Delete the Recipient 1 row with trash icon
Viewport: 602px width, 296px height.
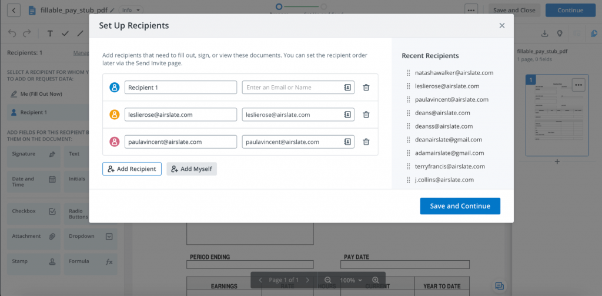click(x=366, y=88)
